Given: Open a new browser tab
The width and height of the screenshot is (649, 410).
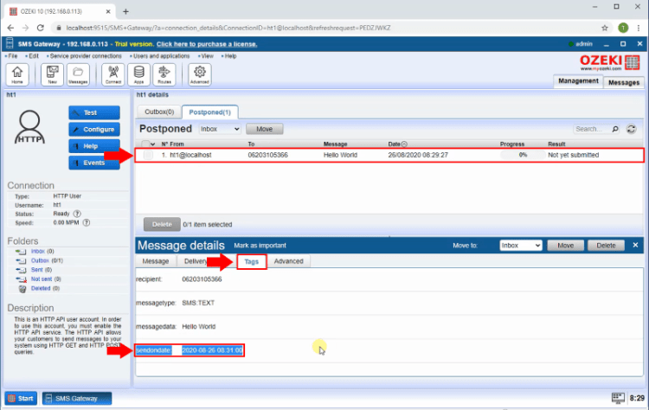Looking at the screenshot, I should point(125,11).
